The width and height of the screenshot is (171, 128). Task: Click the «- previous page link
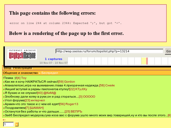4,120
